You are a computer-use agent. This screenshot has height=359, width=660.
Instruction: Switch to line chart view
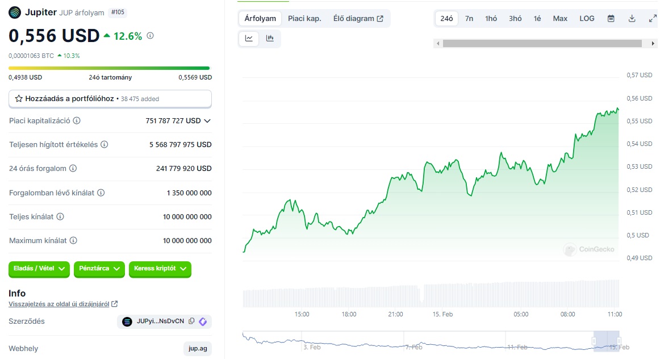pos(249,38)
